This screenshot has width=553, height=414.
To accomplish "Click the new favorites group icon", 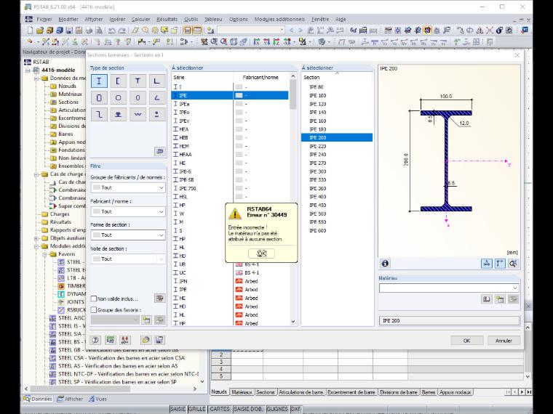I will [x=146, y=320].
